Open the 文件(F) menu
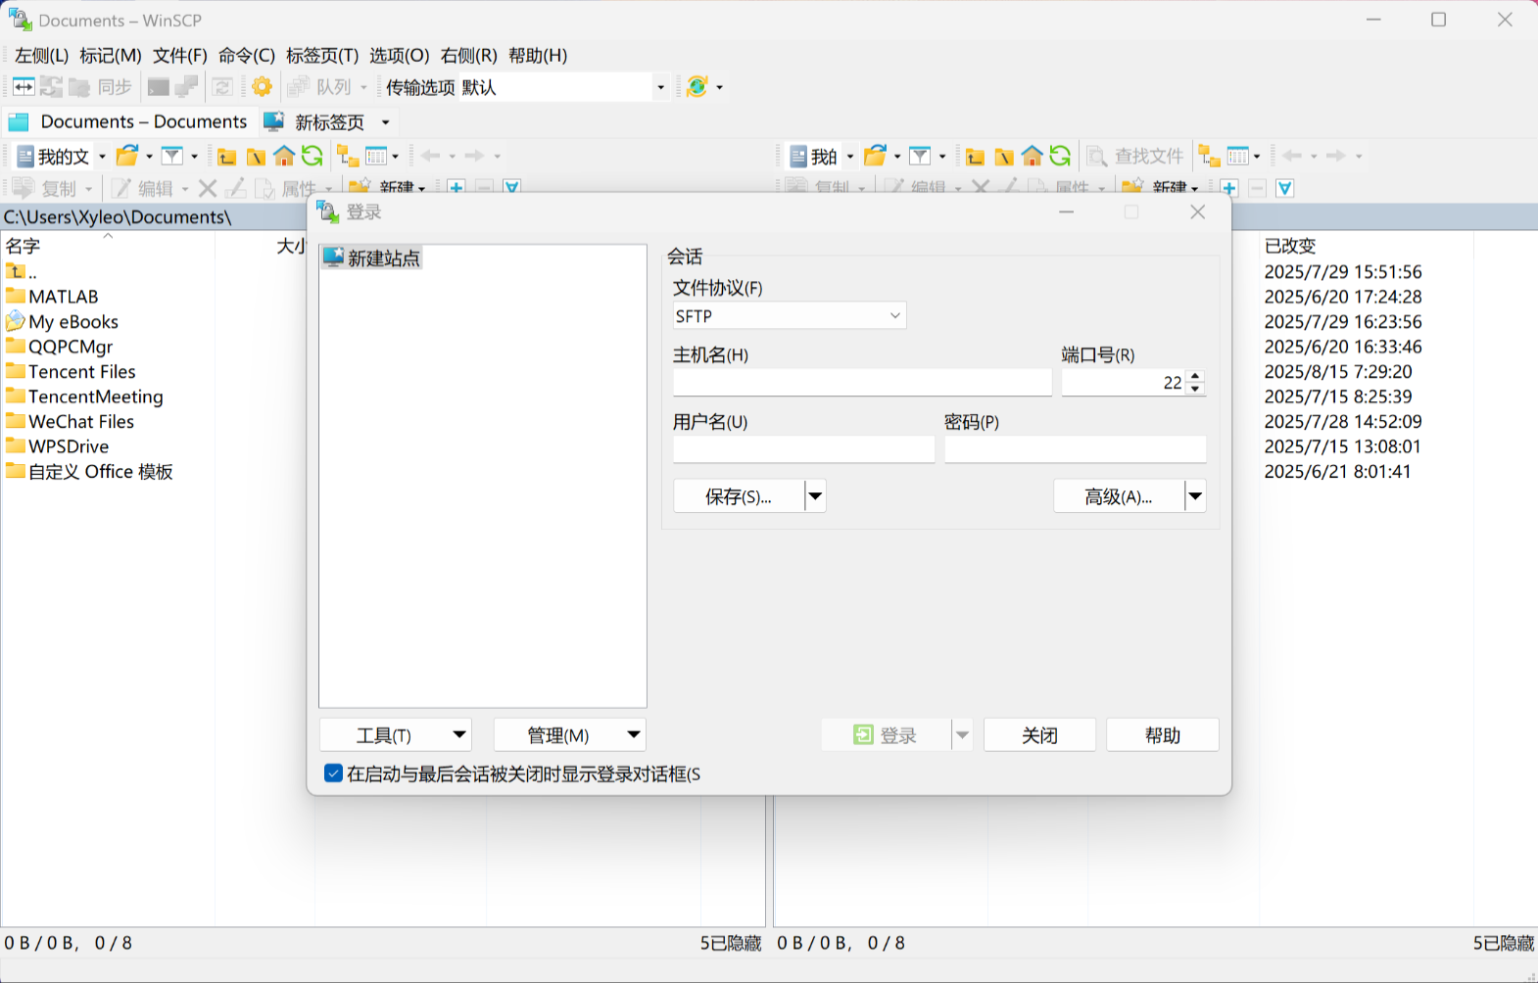This screenshot has width=1538, height=983. [x=180, y=56]
